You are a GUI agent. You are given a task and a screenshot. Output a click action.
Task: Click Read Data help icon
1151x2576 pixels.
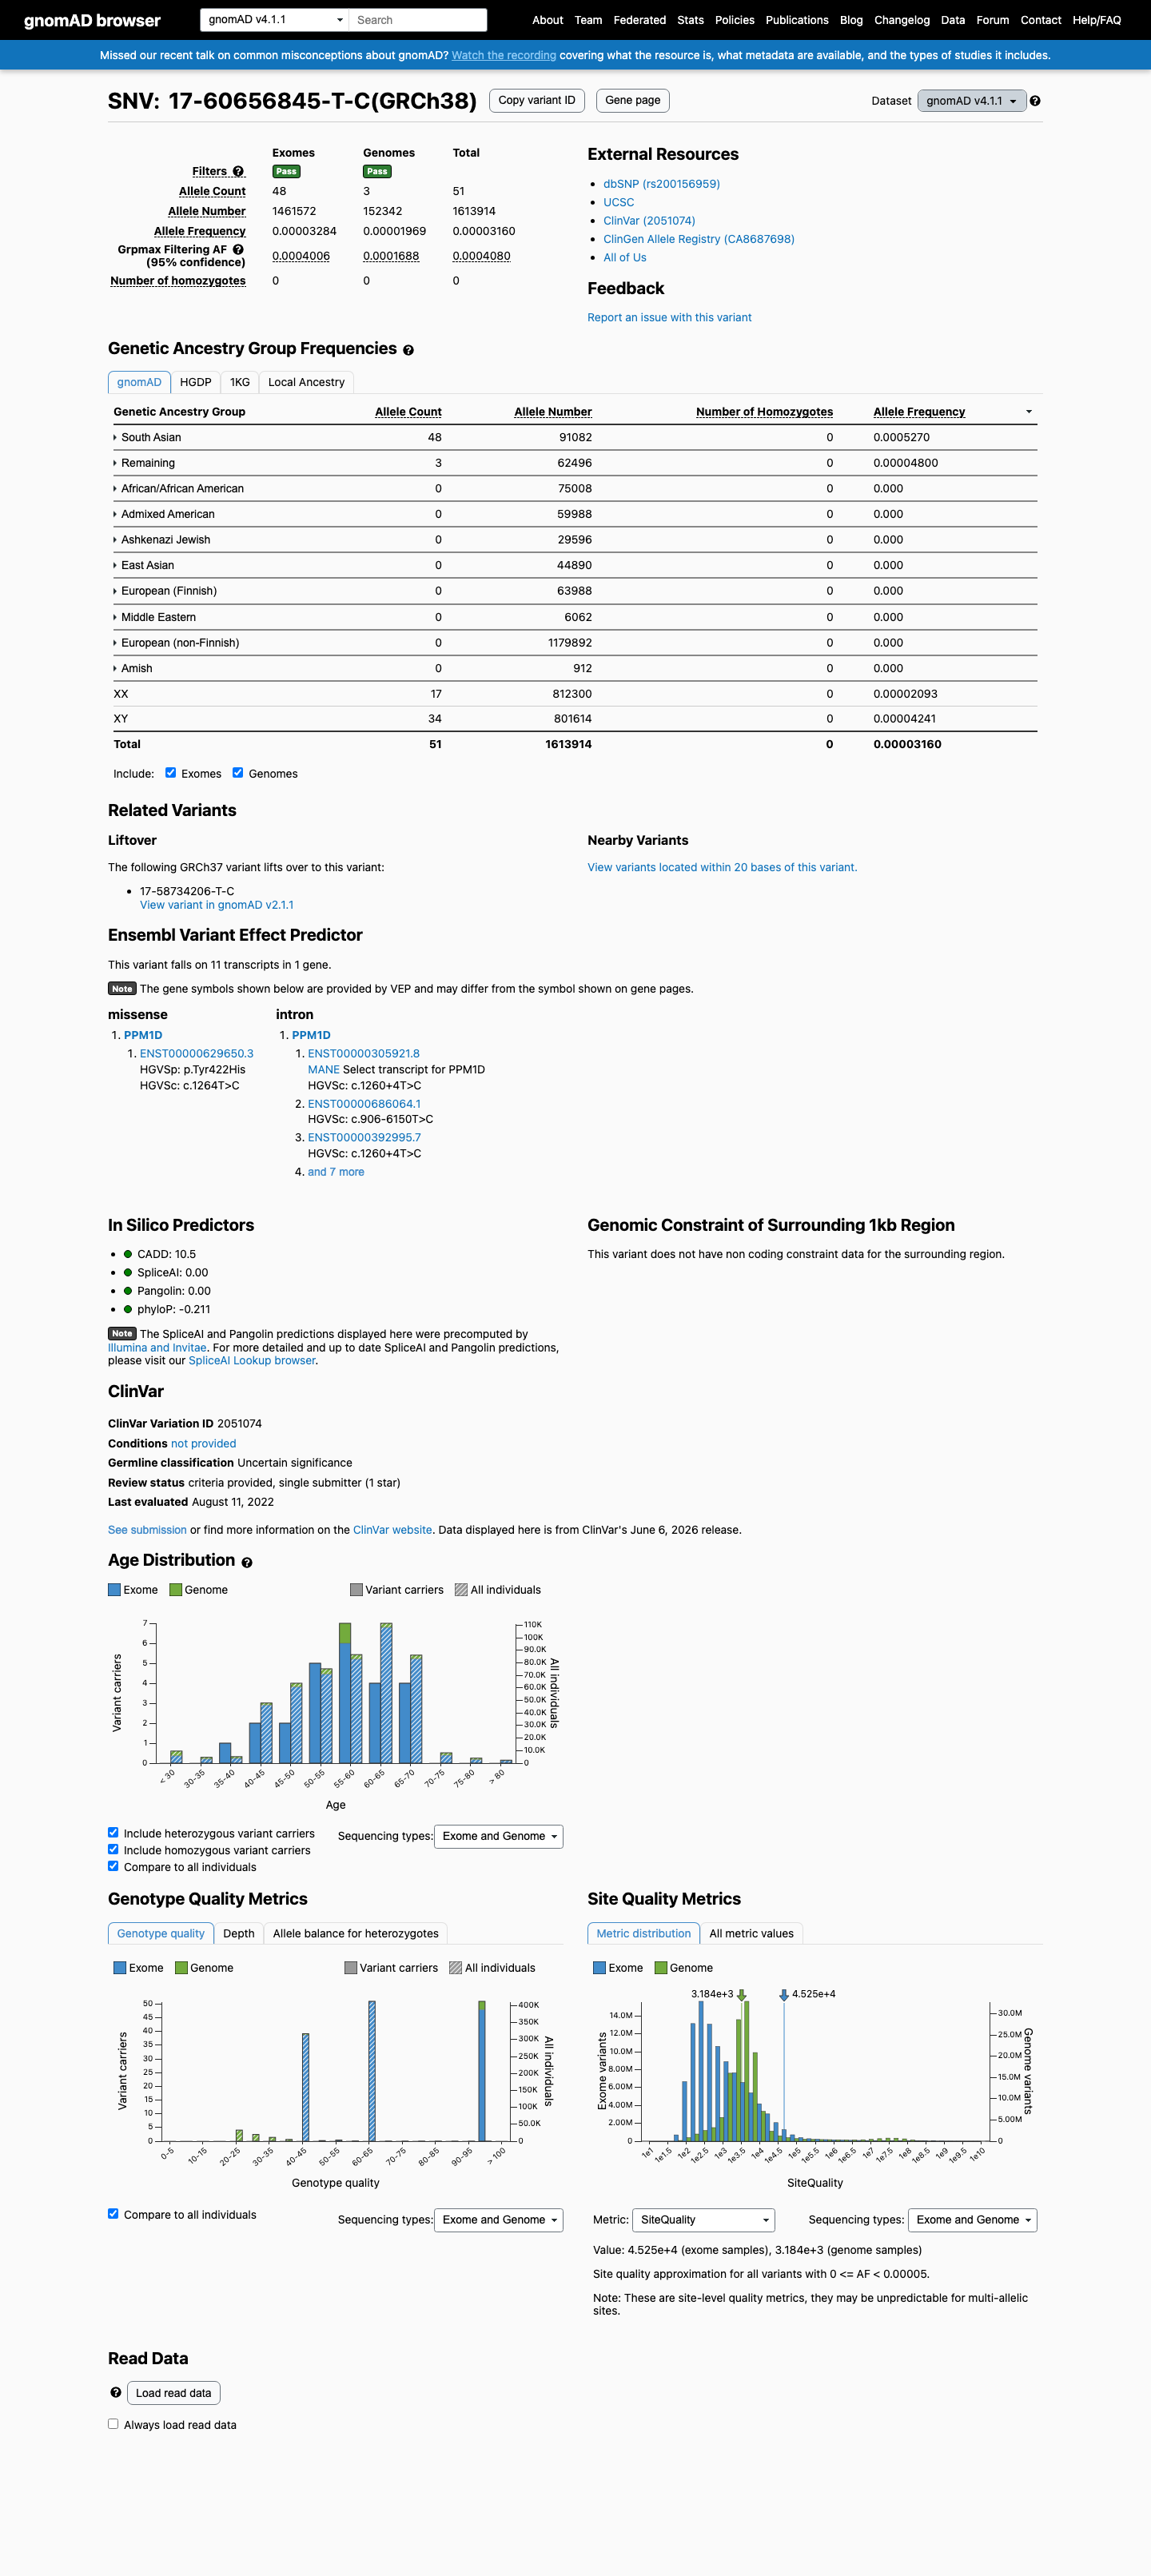[116, 2393]
